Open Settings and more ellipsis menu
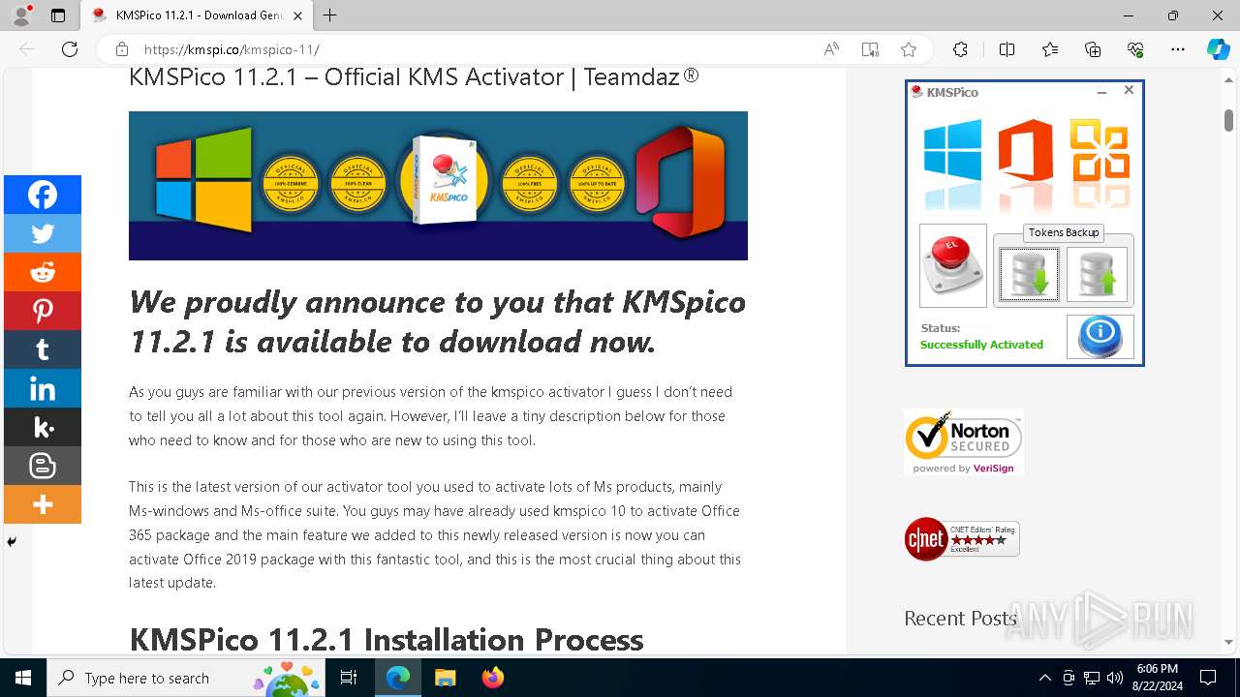 [1178, 49]
